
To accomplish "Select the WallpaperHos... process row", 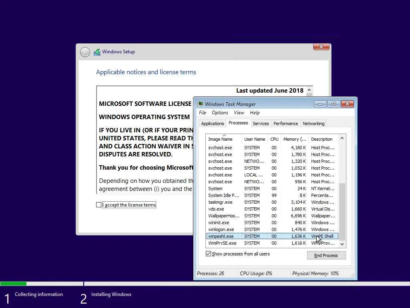I will point(272,216).
